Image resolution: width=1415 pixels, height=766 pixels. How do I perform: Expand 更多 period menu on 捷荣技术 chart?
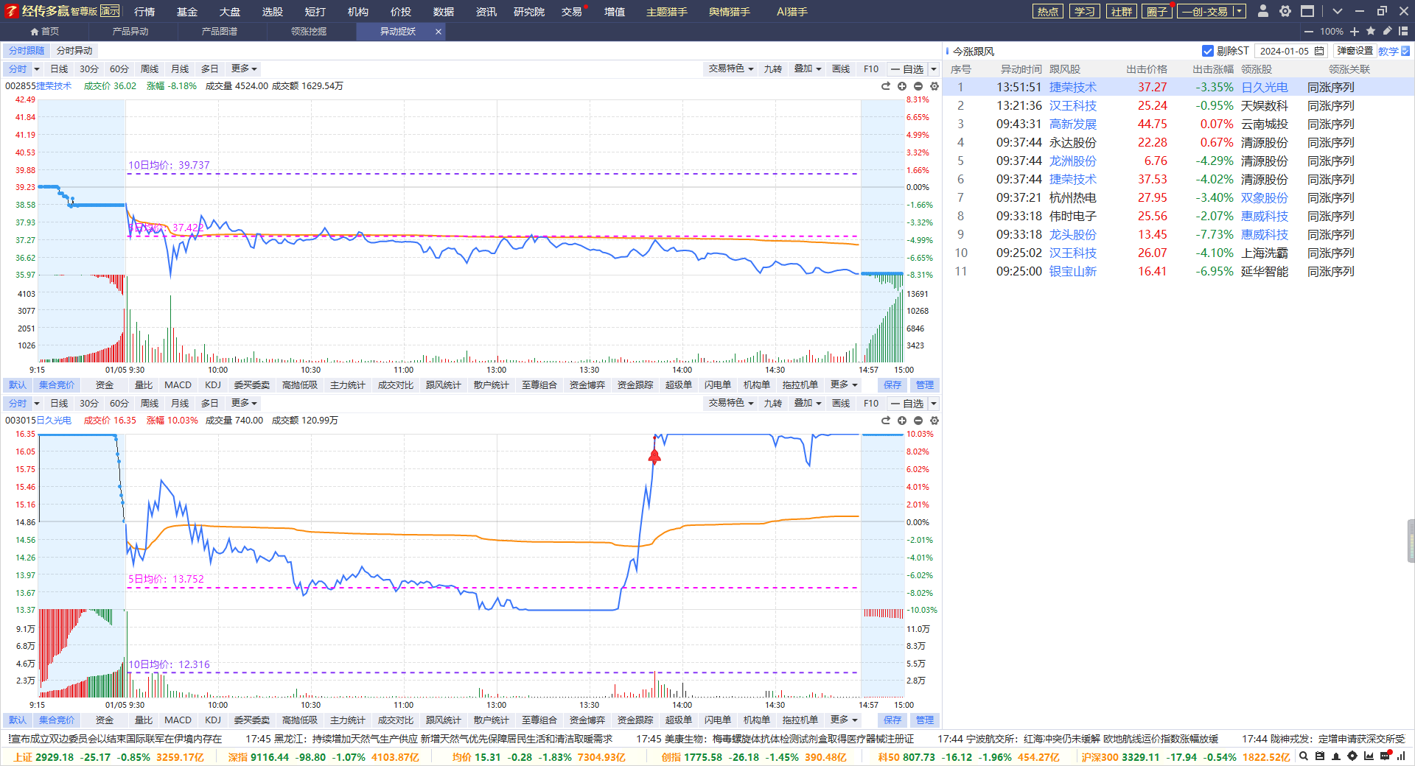click(244, 68)
